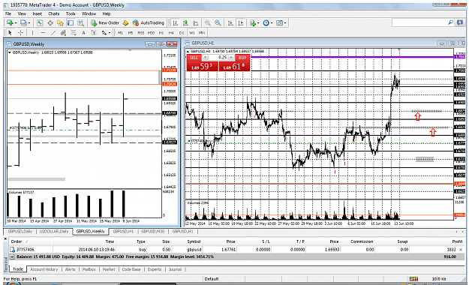469x285 pixels.
Task: Click the search magnifier icon
Action: click(x=450, y=22)
